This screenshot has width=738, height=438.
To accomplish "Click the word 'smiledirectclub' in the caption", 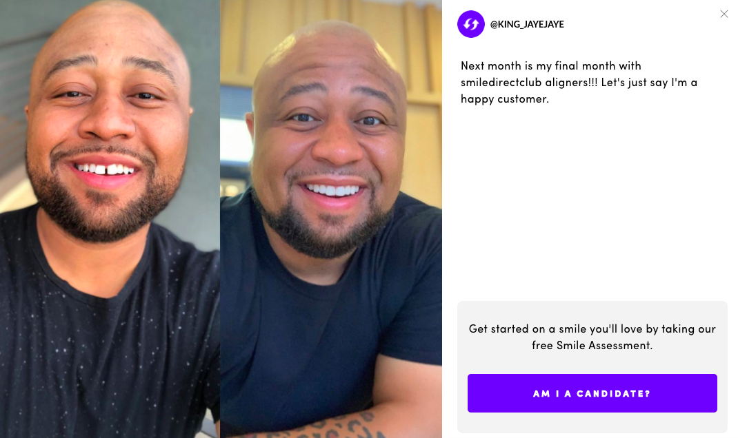I will point(501,82).
